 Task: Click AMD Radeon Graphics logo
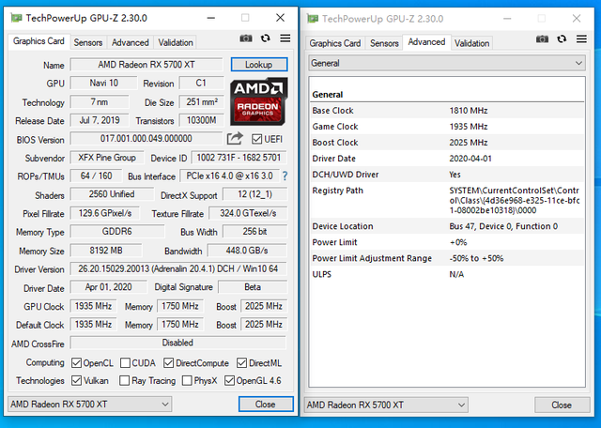[259, 101]
